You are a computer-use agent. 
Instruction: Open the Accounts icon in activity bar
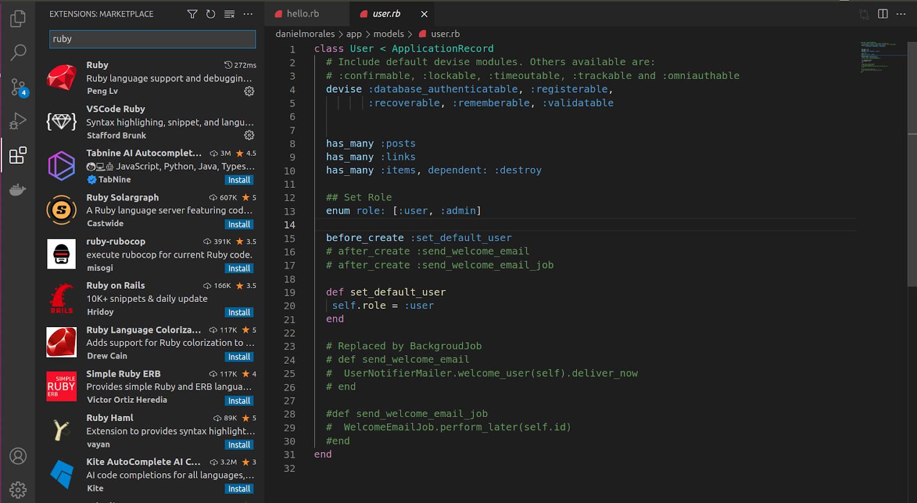pos(18,456)
